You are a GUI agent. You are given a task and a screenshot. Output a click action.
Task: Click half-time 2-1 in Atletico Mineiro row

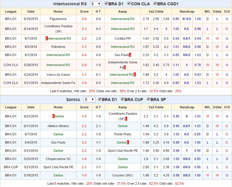tap(98, 126)
